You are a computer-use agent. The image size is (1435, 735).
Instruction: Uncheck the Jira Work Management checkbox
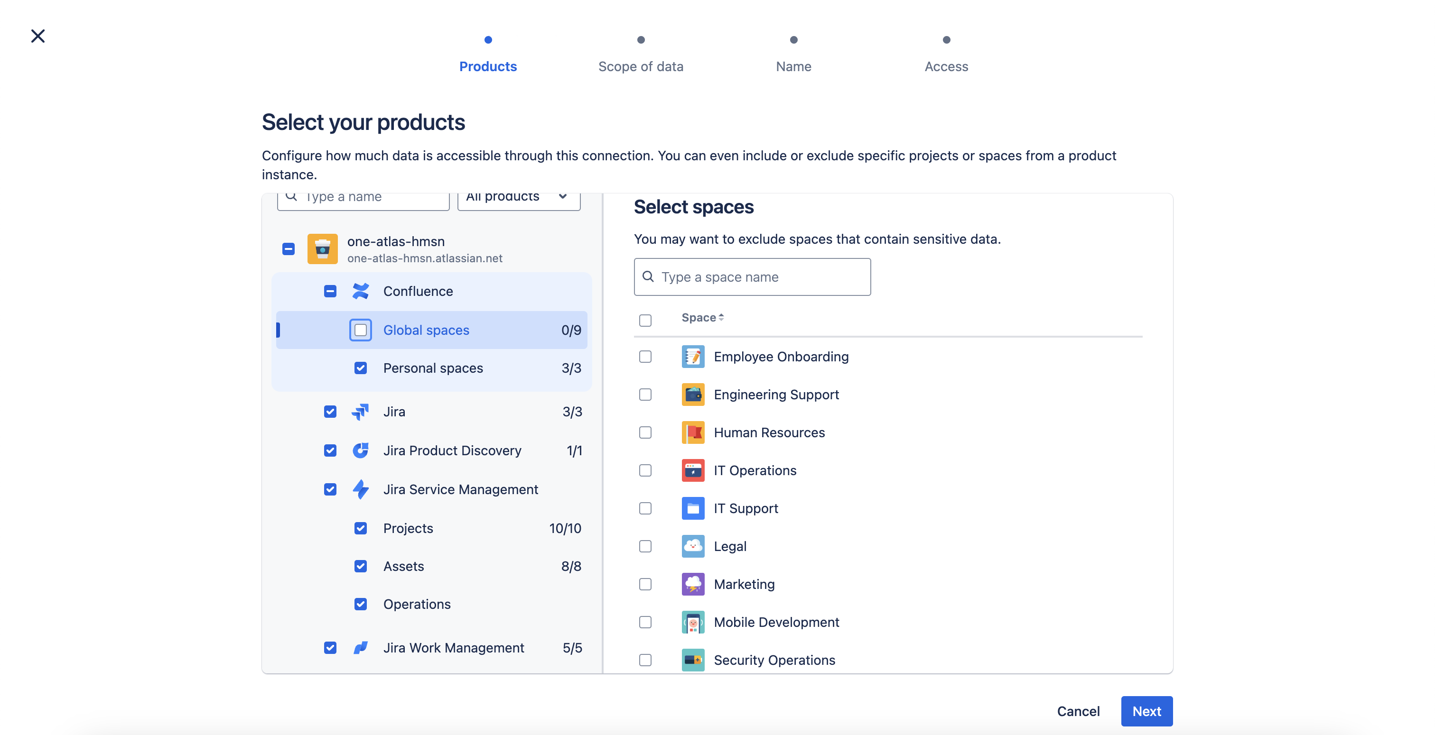[330, 648]
